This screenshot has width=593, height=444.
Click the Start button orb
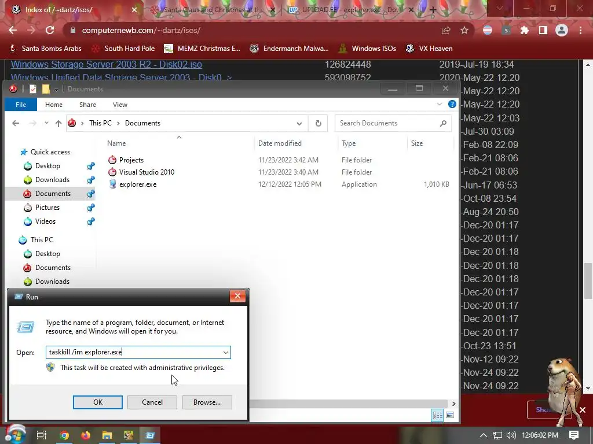coord(14,435)
